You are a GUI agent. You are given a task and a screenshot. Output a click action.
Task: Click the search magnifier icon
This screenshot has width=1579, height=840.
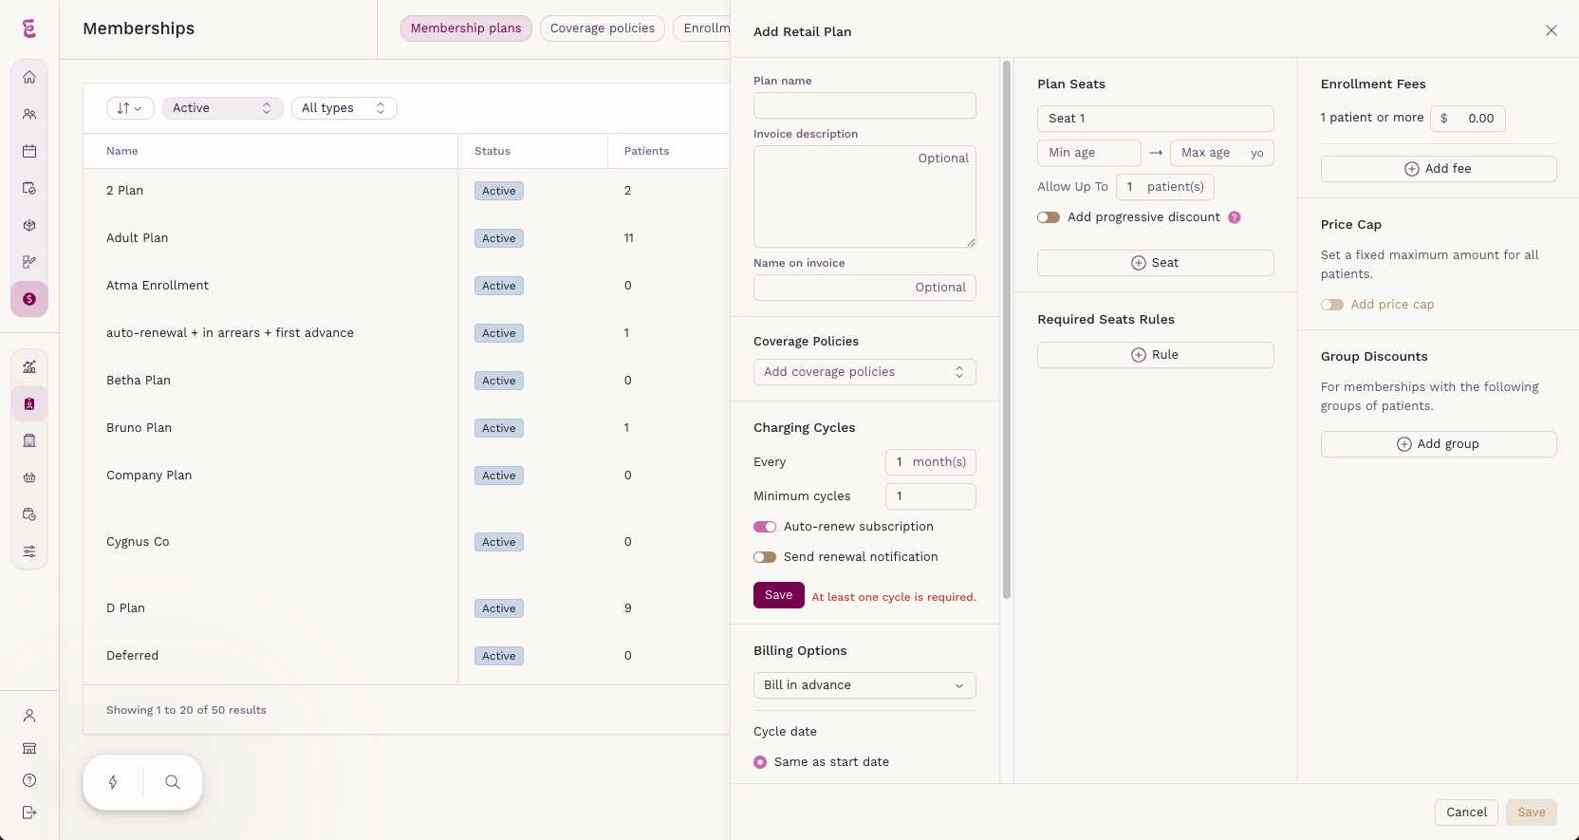coord(173,782)
